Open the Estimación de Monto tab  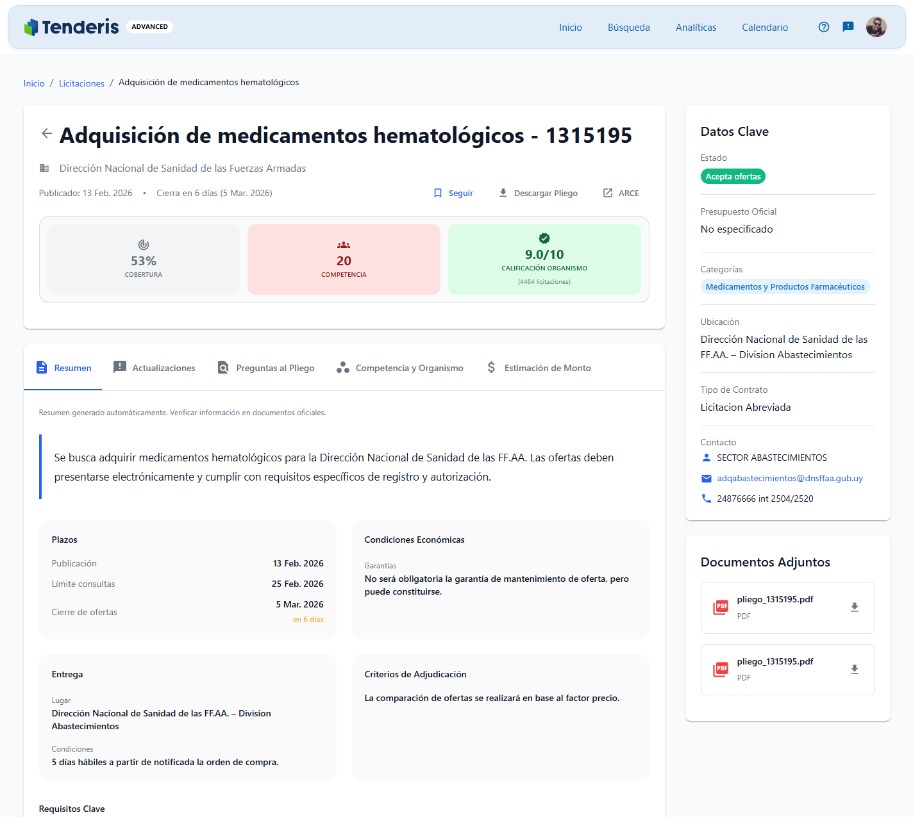click(539, 368)
